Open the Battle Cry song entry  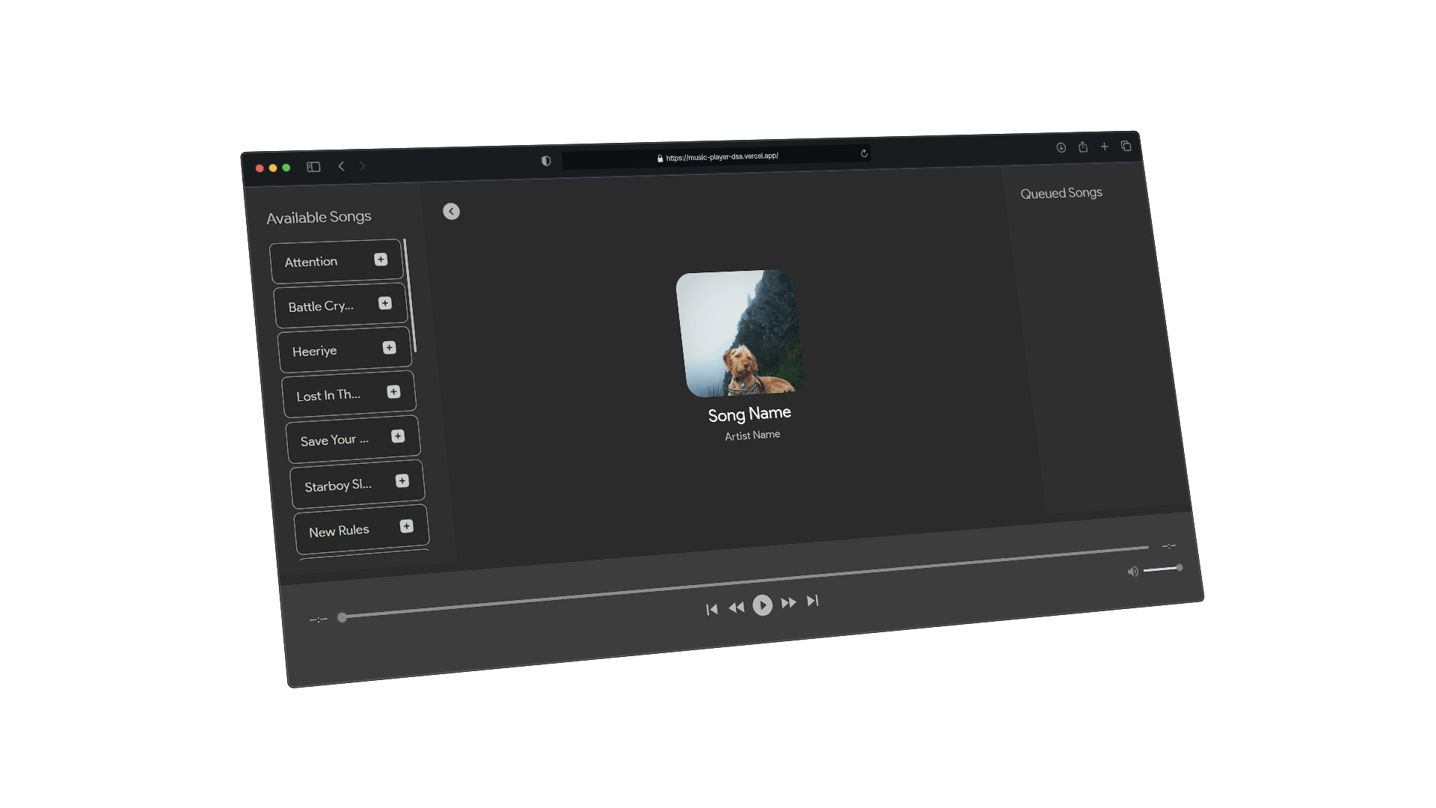[321, 306]
